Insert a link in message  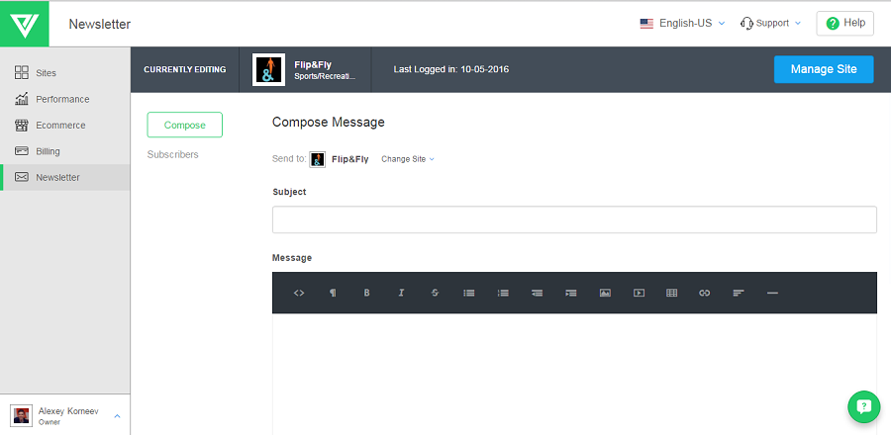(x=705, y=293)
